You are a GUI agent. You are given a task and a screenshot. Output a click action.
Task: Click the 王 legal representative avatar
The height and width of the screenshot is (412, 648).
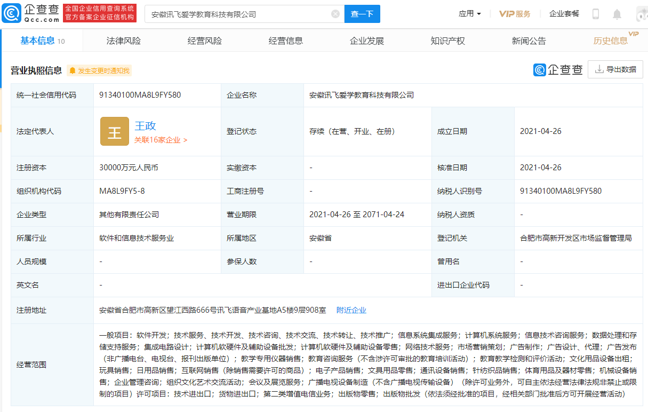point(115,131)
